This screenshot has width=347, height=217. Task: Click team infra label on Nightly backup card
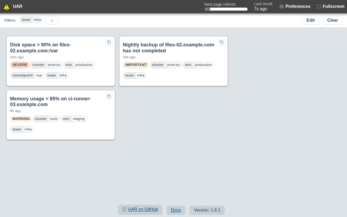[135, 76]
